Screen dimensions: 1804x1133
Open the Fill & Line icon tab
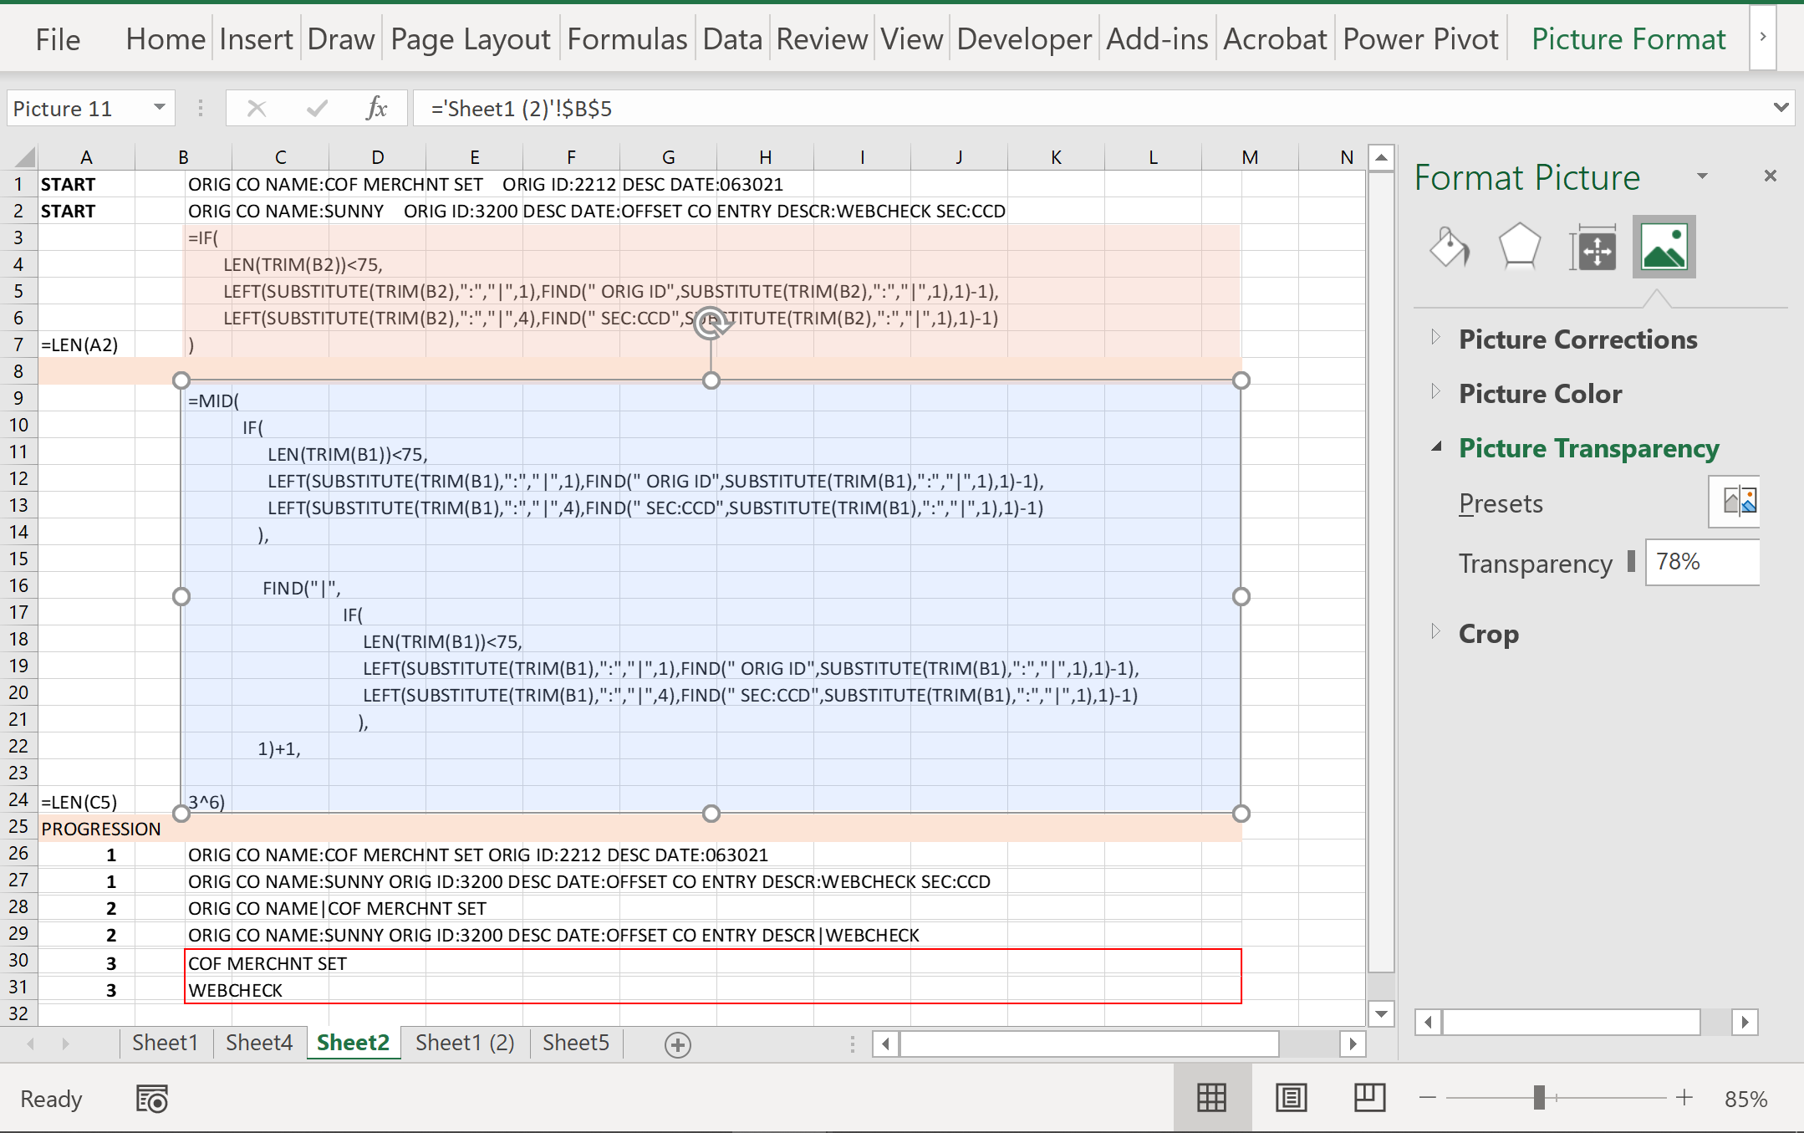(1450, 248)
